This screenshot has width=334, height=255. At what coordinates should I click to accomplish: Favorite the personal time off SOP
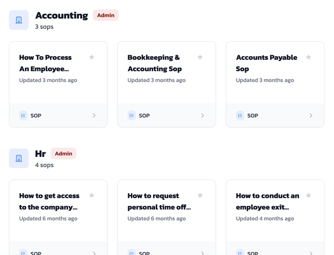click(x=200, y=195)
